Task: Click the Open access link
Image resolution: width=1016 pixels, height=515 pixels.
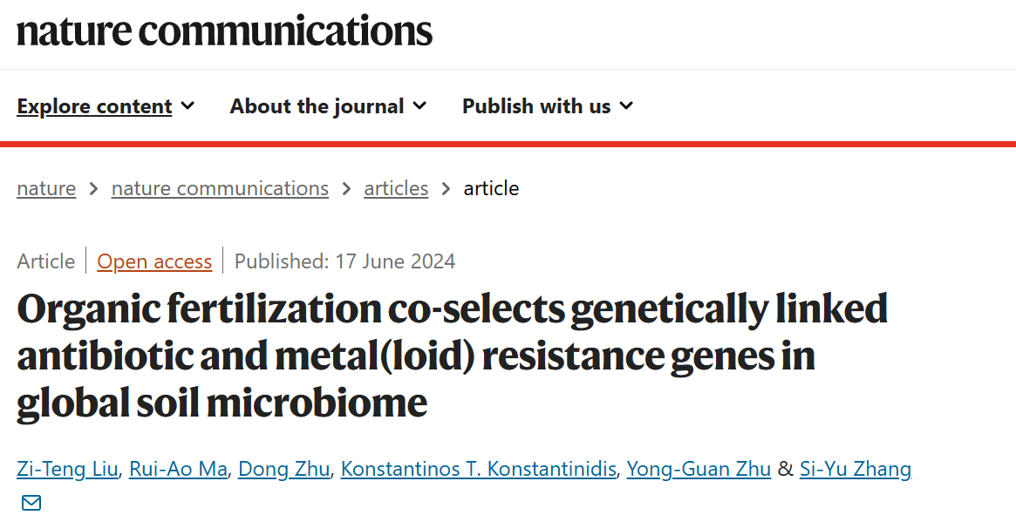Action: [154, 261]
